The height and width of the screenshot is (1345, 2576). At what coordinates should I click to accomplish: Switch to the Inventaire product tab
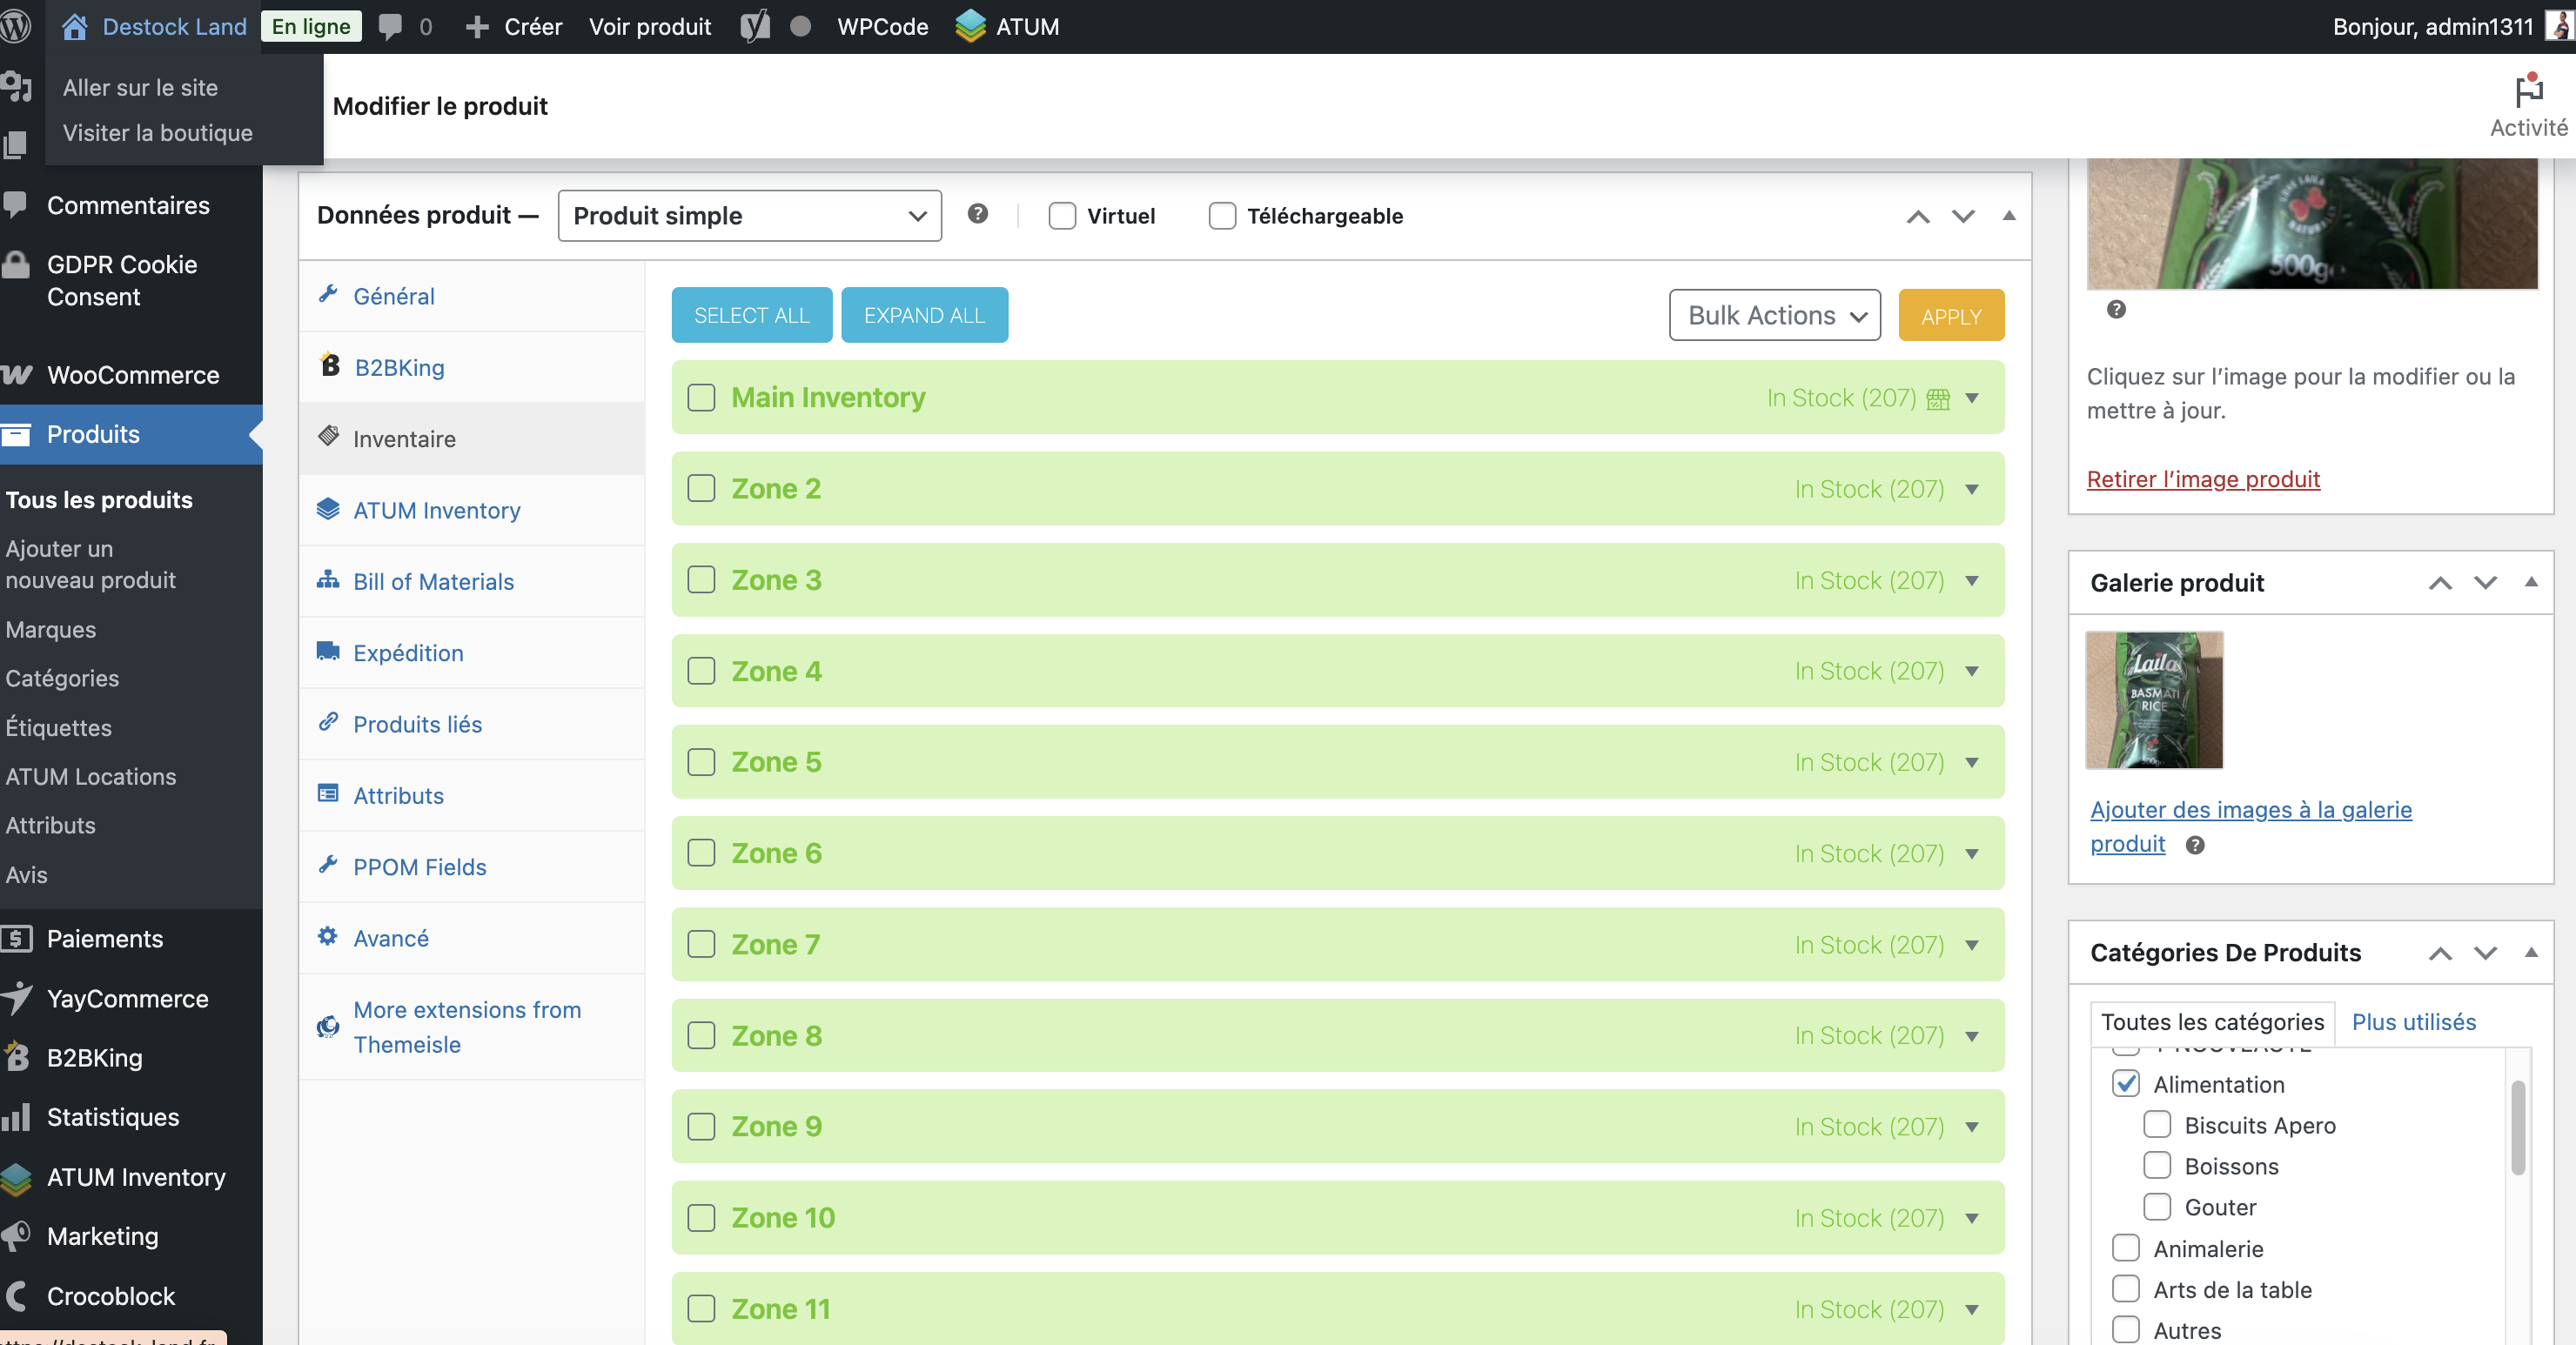point(471,438)
